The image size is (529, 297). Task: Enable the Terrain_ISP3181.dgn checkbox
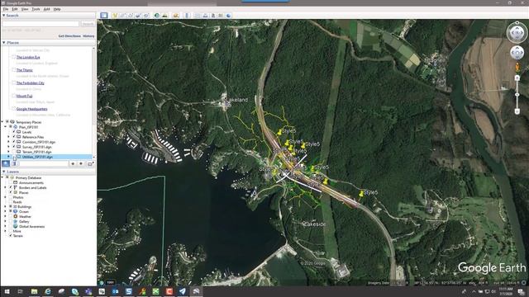(14, 152)
